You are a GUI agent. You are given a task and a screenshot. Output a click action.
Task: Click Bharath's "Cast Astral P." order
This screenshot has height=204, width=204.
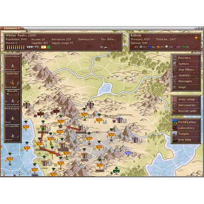(x=12, y=105)
